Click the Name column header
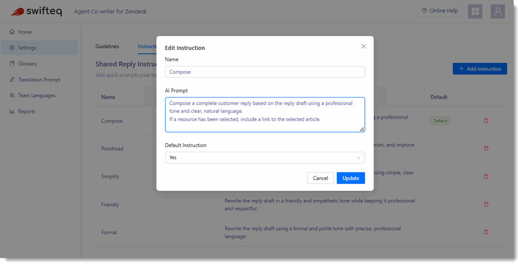Screen dimensions: 518x264 [x=108, y=97]
